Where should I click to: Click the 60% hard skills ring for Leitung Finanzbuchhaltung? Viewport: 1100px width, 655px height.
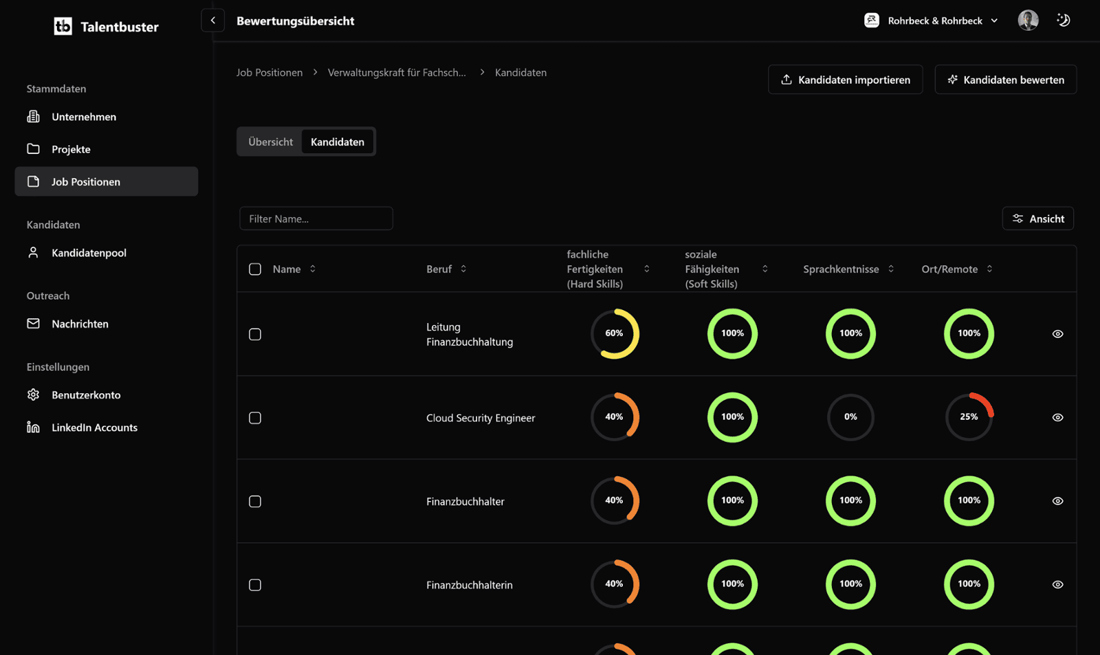[x=615, y=334]
